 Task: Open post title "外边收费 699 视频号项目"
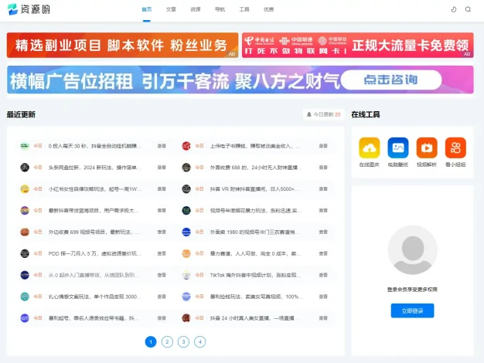coord(94,232)
